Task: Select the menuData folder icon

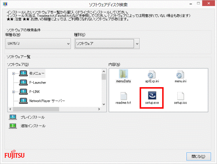Action: 123,74
